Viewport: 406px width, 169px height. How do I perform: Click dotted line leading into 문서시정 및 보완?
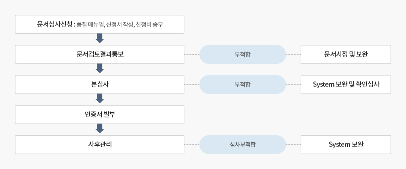pos(293,54)
